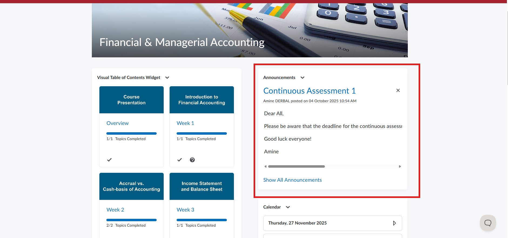Image resolution: width=508 pixels, height=238 pixels.
Task: Open the Week 1 module link
Action: 185,123
